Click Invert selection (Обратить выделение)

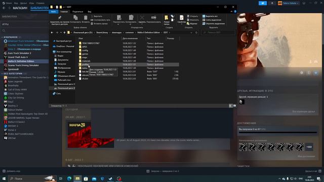(x=214, y=24)
